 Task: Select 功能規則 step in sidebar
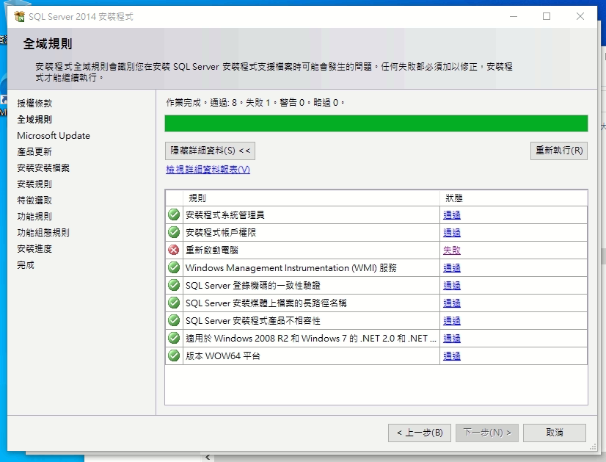[x=34, y=216]
